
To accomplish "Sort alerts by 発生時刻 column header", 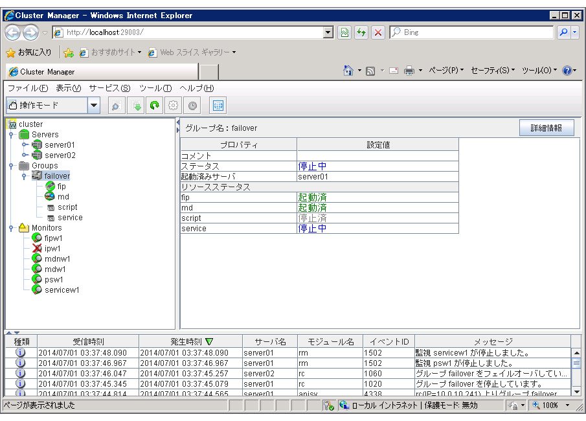I will pos(190,342).
